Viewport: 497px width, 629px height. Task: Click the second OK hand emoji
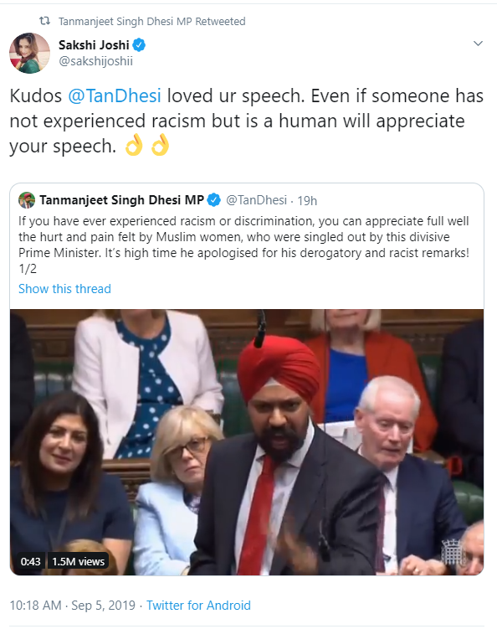[x=160, y=145]
